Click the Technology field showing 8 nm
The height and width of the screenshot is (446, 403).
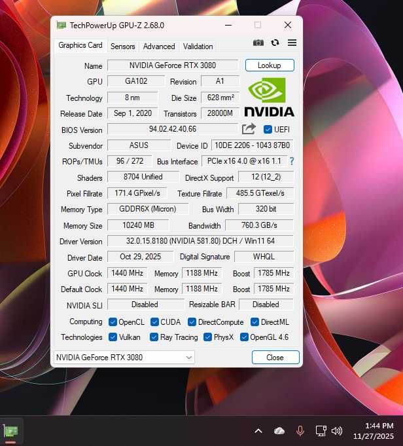[132, 98]
